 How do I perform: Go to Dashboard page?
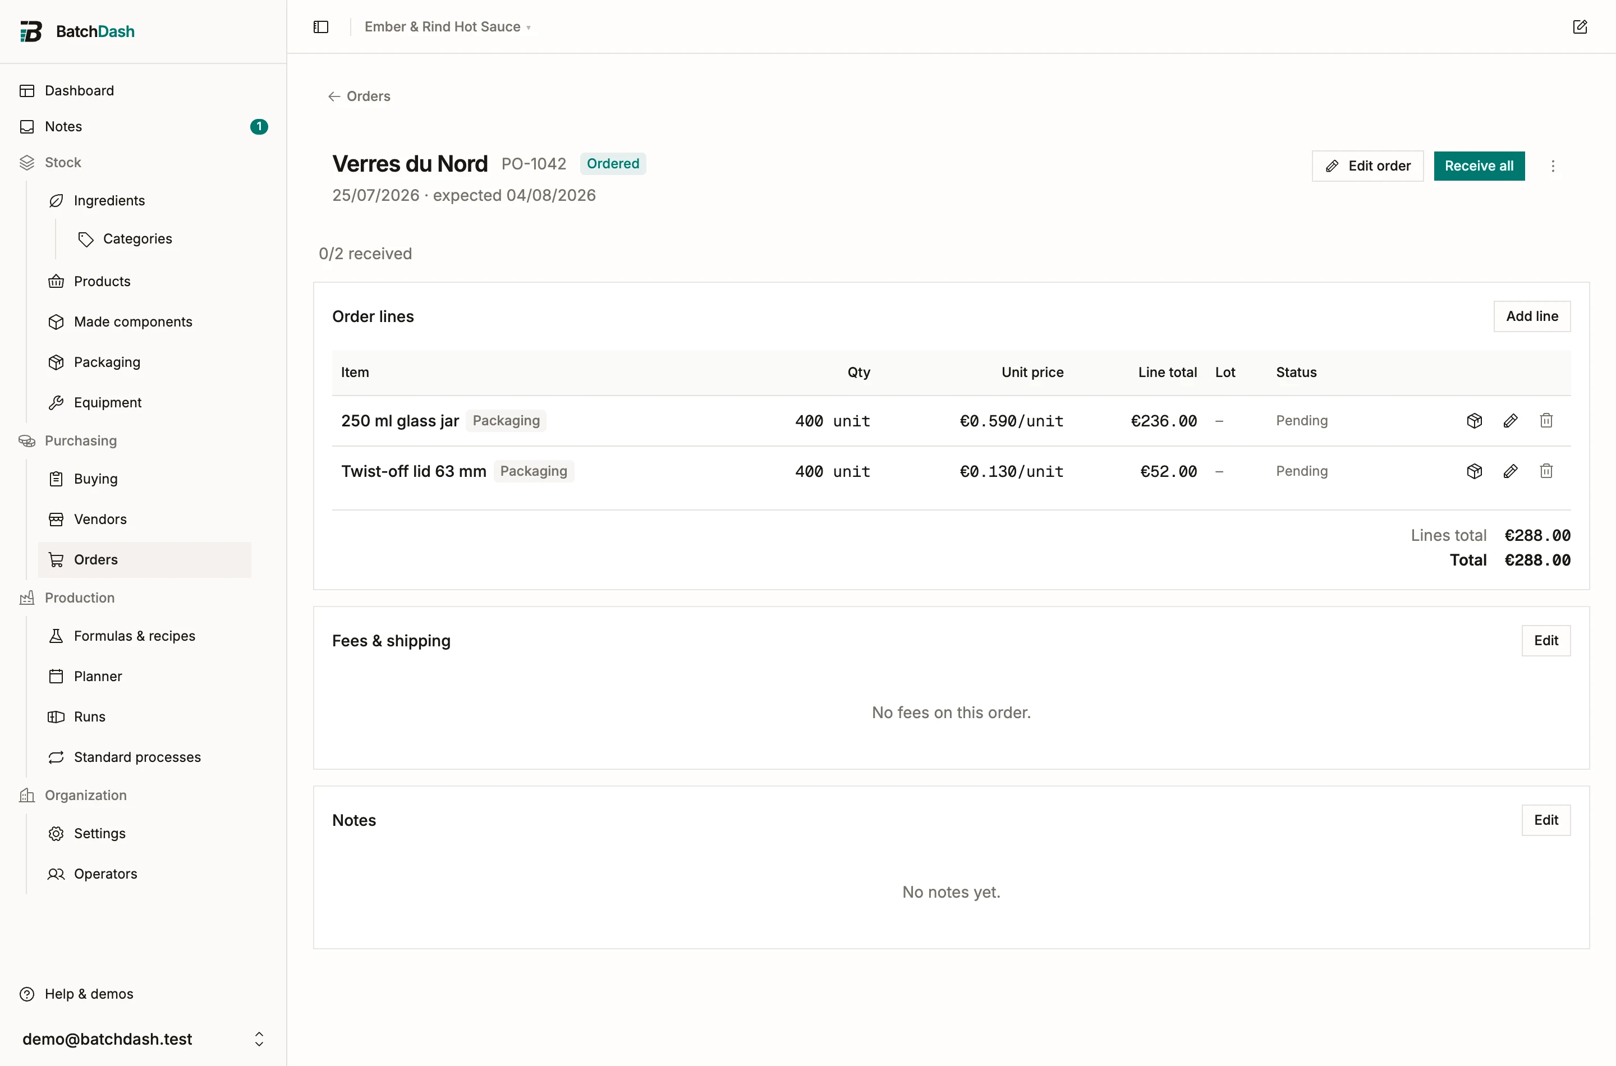(x=144, y=90)
